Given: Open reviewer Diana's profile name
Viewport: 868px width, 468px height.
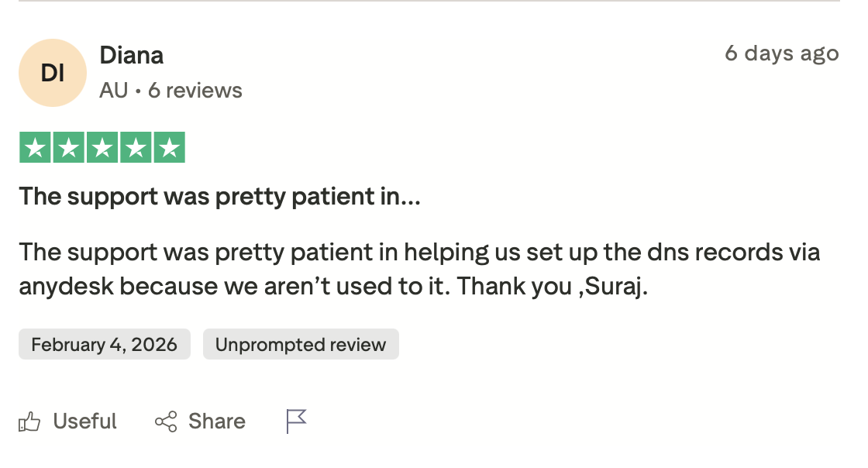Looking at the screenshot, I should (x=132, y=56).
